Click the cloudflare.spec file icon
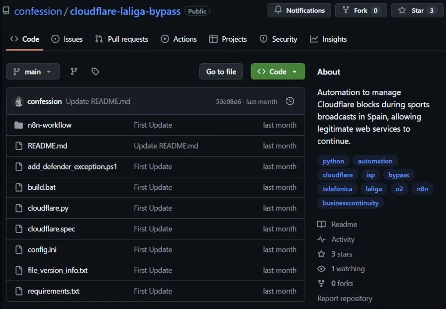The width and height of the screenshot is (446, 309). click(19, 229)
